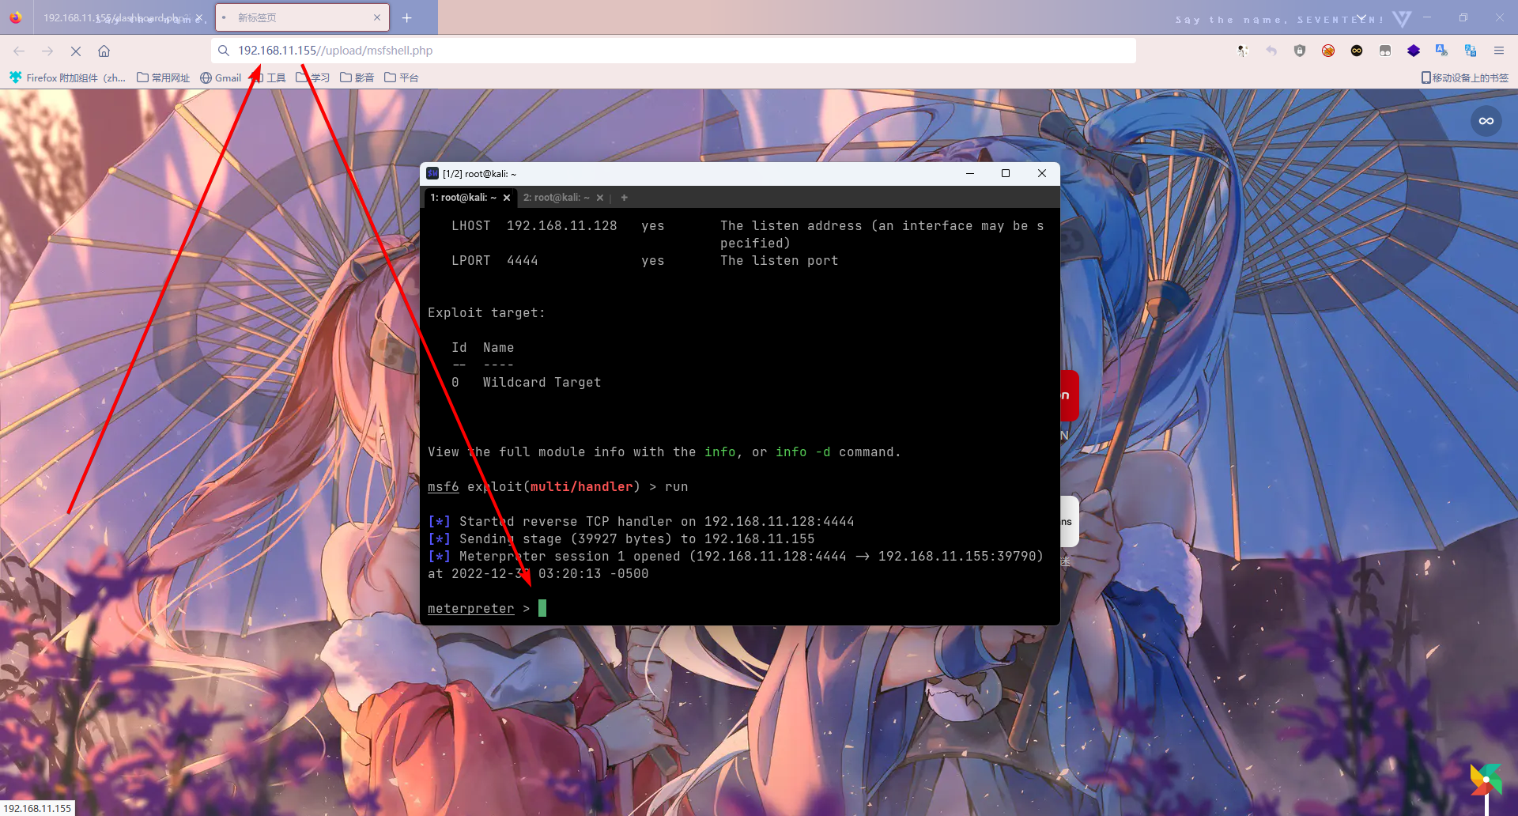Add a new terminal tab
1518x816 pixels.
click(625, 198)
